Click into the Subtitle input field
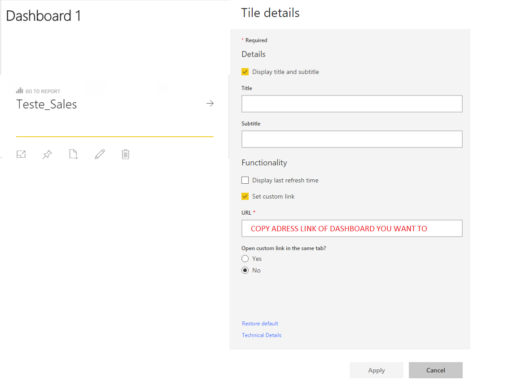Screen dimensions: 517x385 [x=352, y=139]
